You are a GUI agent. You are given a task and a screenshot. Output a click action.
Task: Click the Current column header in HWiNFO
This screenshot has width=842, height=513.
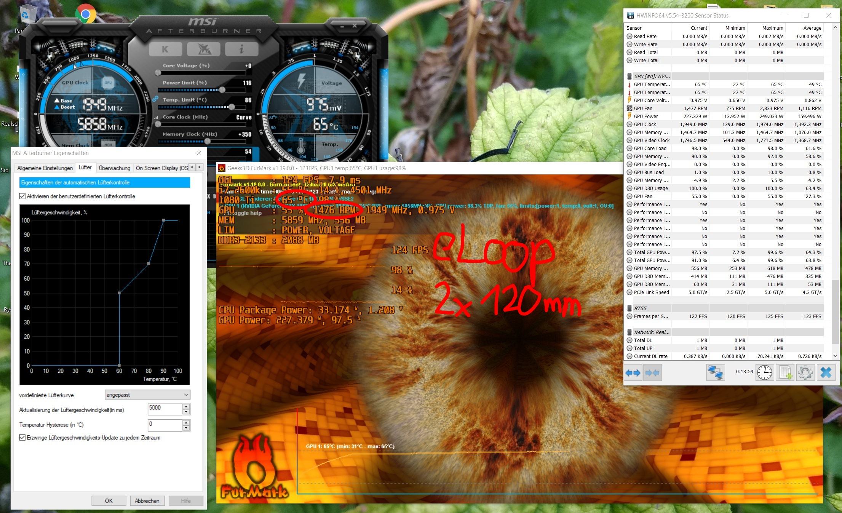point(690,28)
